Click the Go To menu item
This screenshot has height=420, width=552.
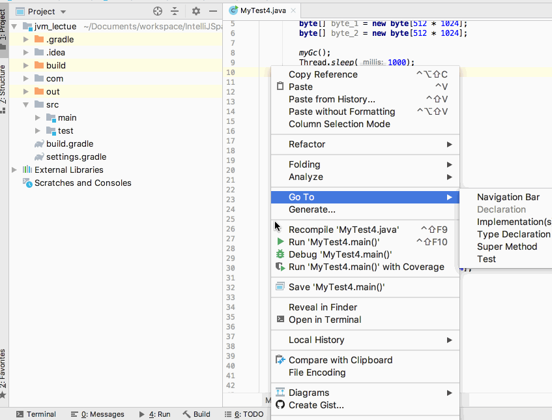coord(365,197)
